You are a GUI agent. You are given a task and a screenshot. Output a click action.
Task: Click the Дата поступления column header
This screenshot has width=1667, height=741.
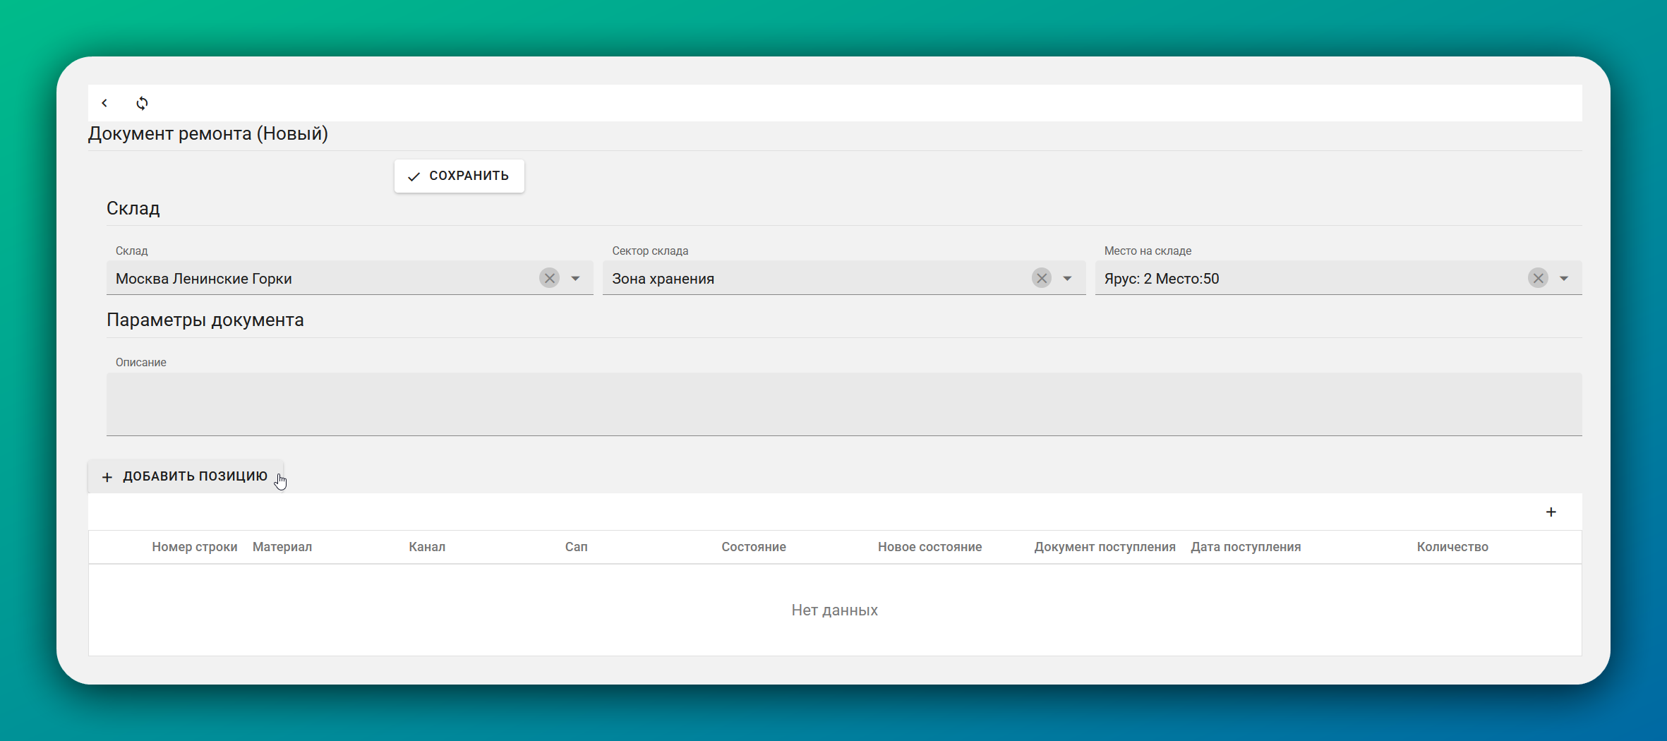pos(1246,547)
